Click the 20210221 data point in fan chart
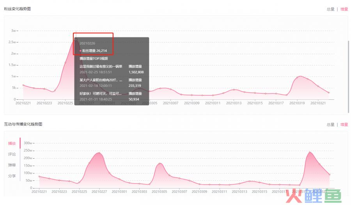Image resolution: width=351 pixels, height=205 pixels. click(23, 85)
